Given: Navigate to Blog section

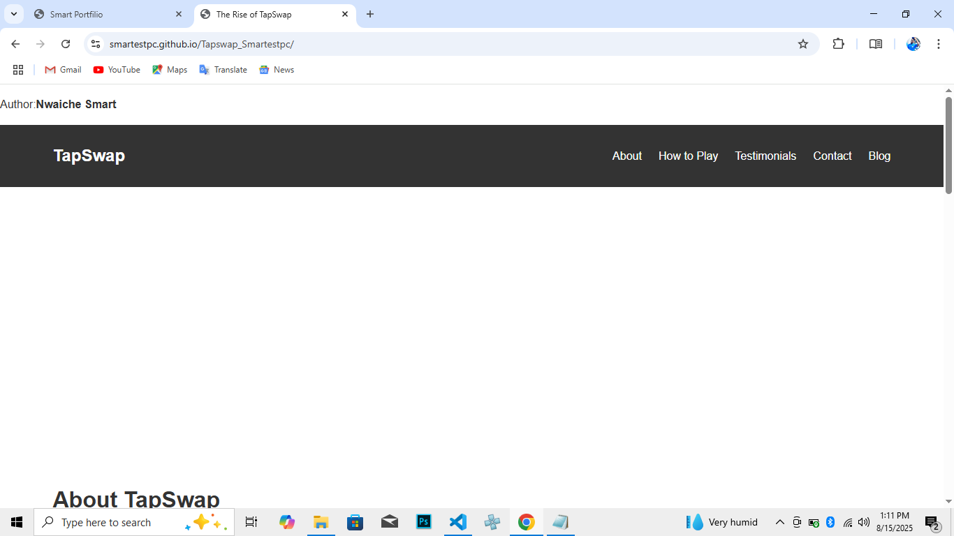Looking at the screenshot, I should (x=879, y=156).
